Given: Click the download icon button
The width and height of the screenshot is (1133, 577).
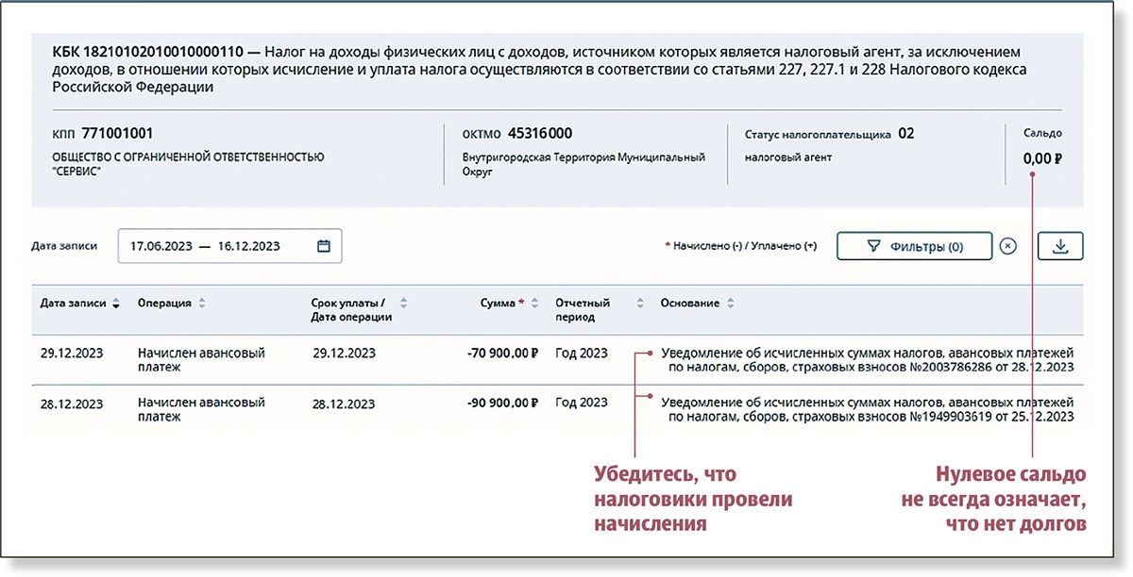Looking at the screenshot, I should point(1059,246).
